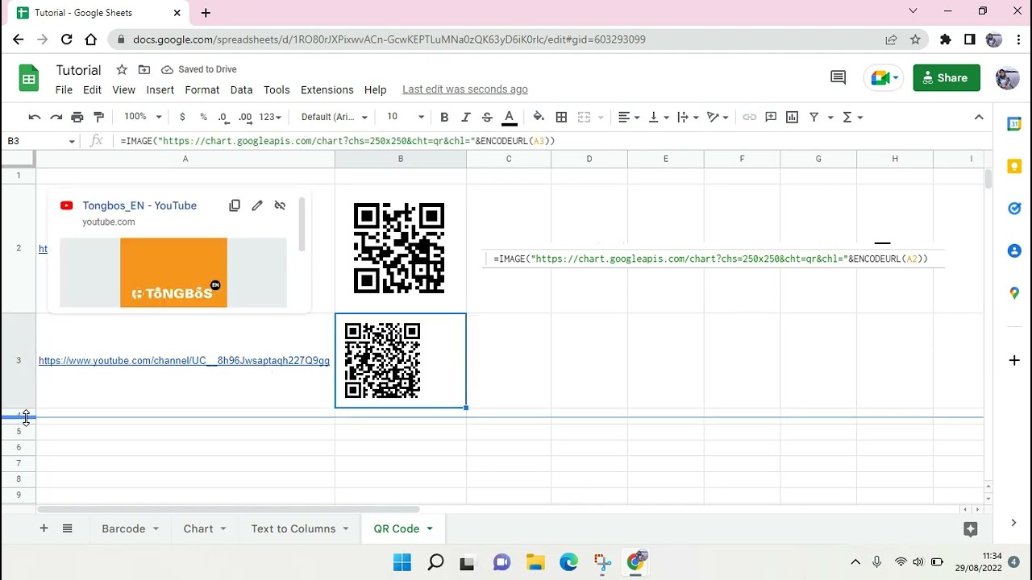Open the Functions sigma dropdown
This screenshot has height=580, width=1032.
853,117
